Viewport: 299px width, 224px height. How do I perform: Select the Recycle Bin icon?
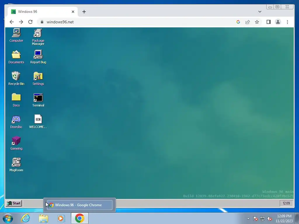pyautogui.click(x=16, y=78)
